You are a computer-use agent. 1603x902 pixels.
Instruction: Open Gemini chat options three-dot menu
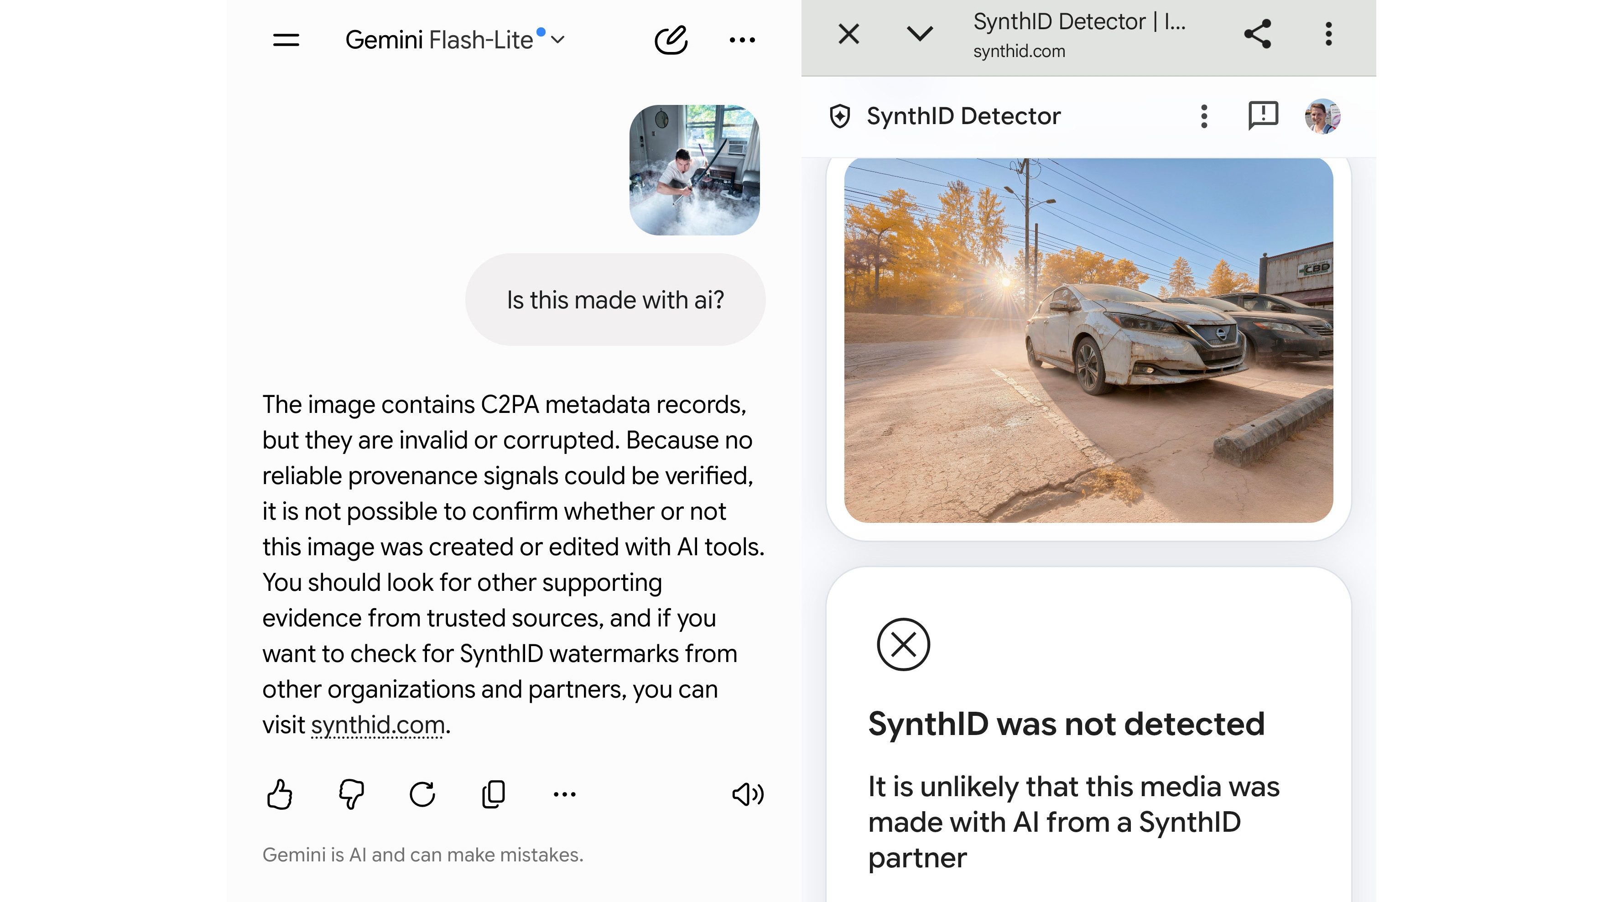(x=742, y=40)
